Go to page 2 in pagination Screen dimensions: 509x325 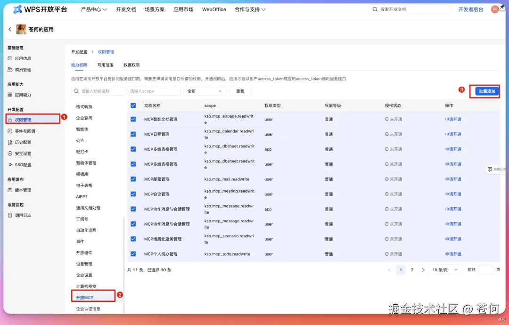pyautogui.click(x=412, y=270)
